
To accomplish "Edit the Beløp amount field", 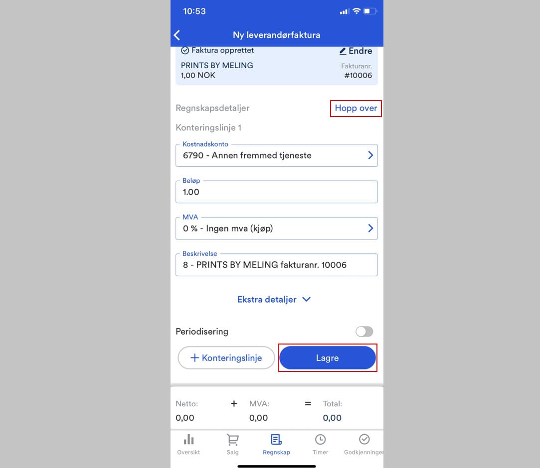I will click(277, 192).
